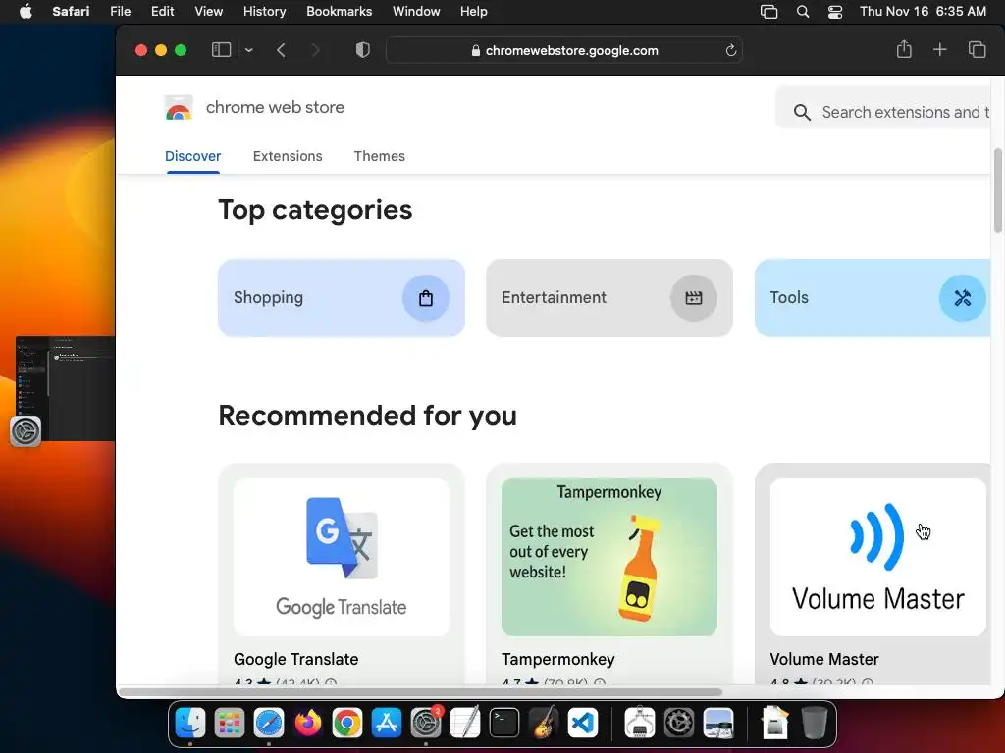Open the Edit menu
Image resolution: width=1005 pixels, height=753 pixels.
click(162, 11)
